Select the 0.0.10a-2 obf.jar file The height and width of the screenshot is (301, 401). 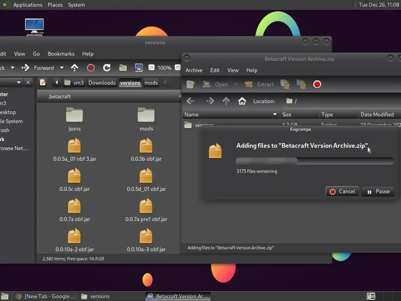(75, 240)
